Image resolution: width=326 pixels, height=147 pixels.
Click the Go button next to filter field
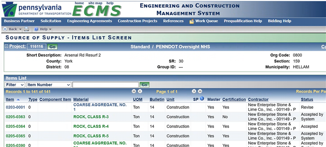pos(144,85)
